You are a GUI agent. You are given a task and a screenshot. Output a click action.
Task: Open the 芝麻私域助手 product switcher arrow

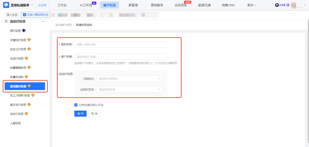(x=32, y=5)
